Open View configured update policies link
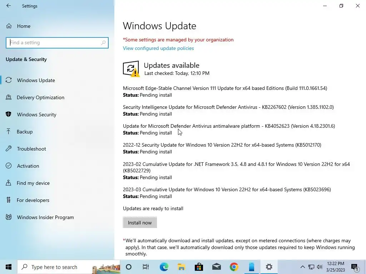This screenshot has height=274, width=366. click(x=158, y=48)
